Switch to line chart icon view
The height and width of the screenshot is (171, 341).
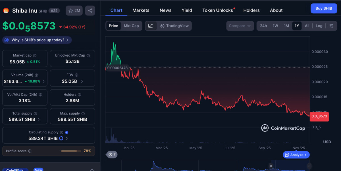point(151,26)
